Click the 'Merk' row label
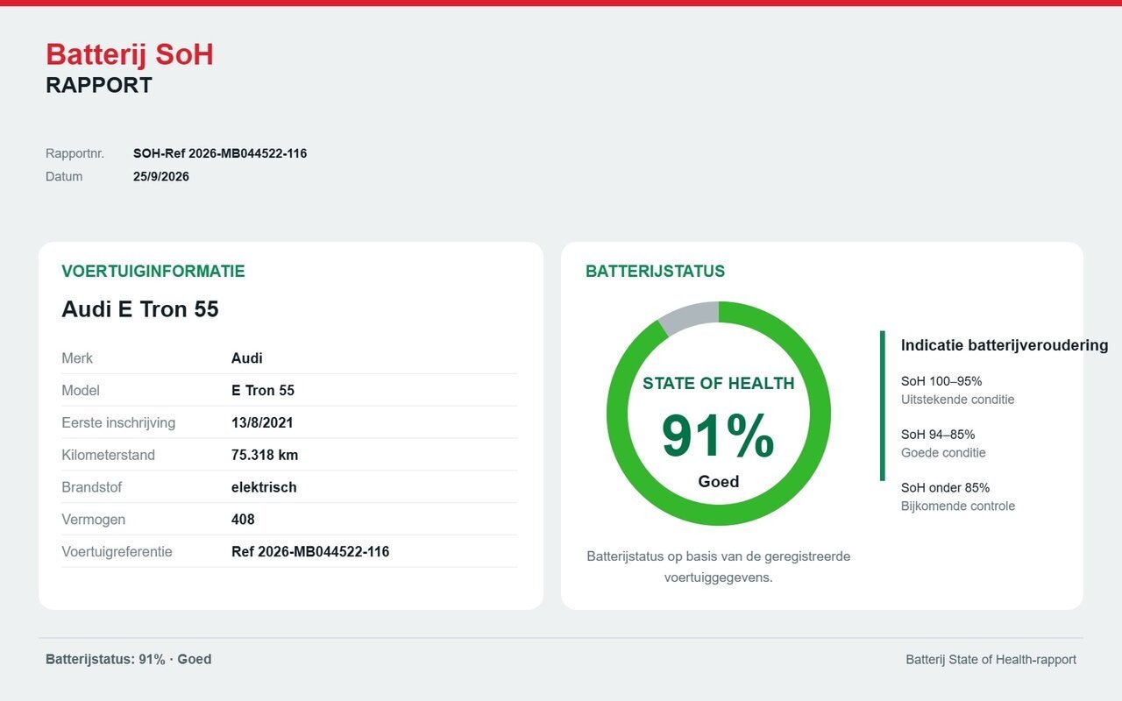1122x701 pixels. click(77, 358)
